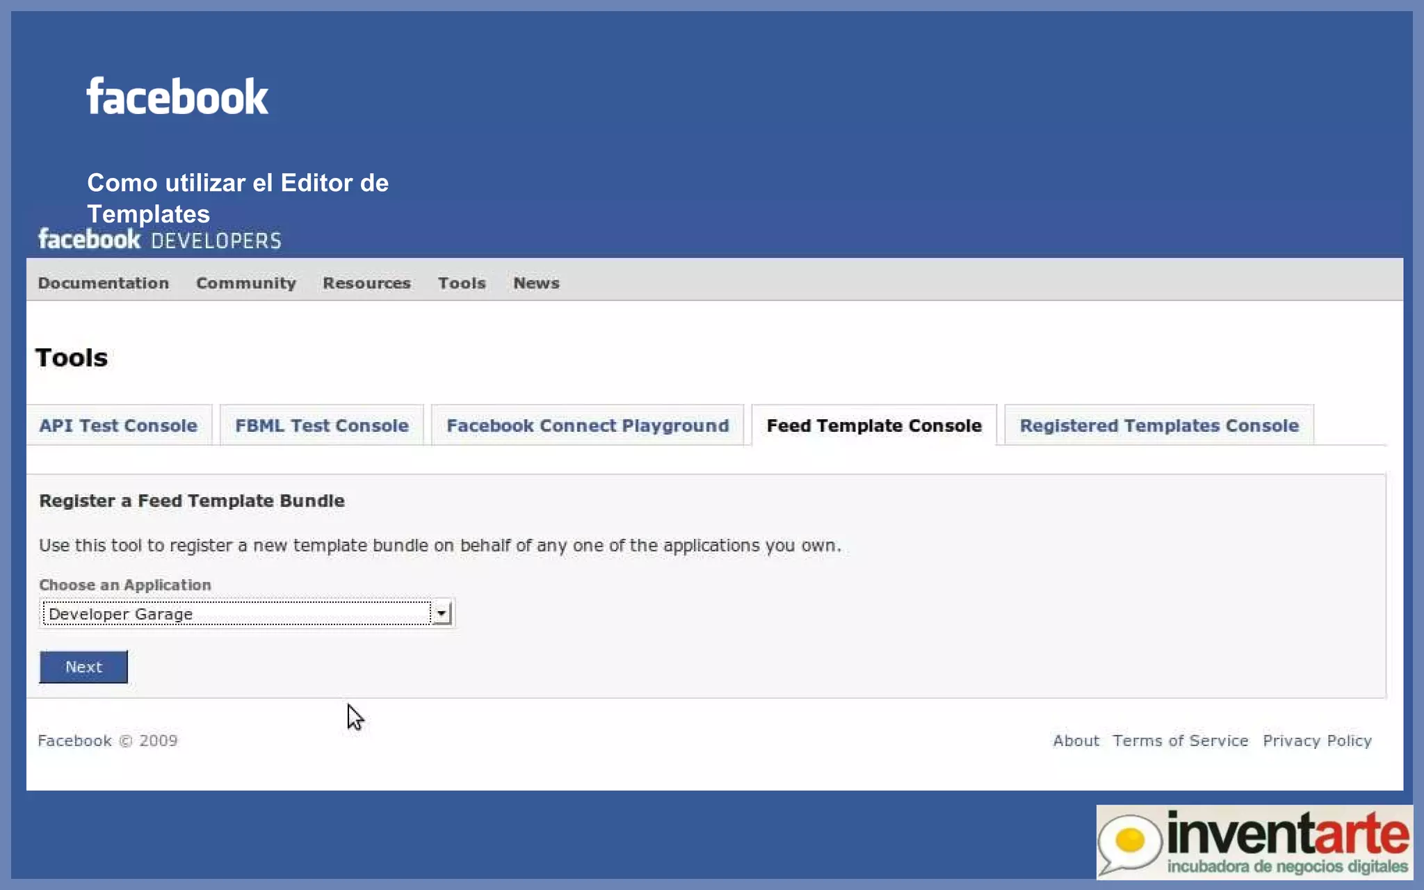Click the Developer Garage application select box
This screenshot has height=890, width=1424.
coord(247,613)
